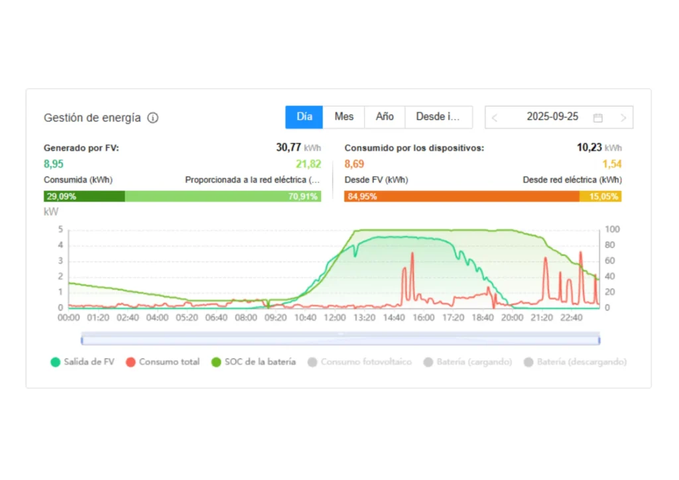Select the Desde i... range tab
Image resolution: width=679 pixels, height=480 pixels.
click(x=438, y=117)
